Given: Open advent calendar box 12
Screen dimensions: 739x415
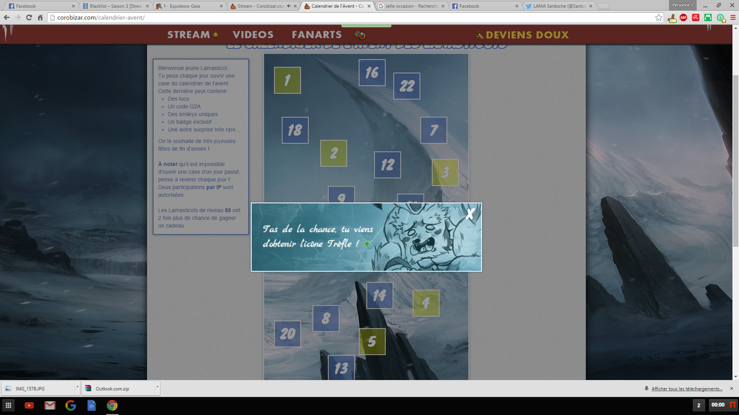Looking at the screenshot, I should (x=387, y=165).
